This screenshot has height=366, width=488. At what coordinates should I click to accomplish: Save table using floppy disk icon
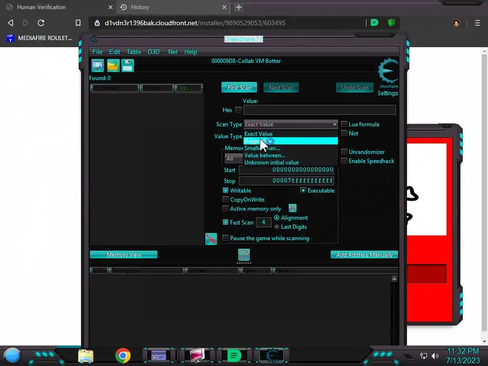click(x=128, y=66)
